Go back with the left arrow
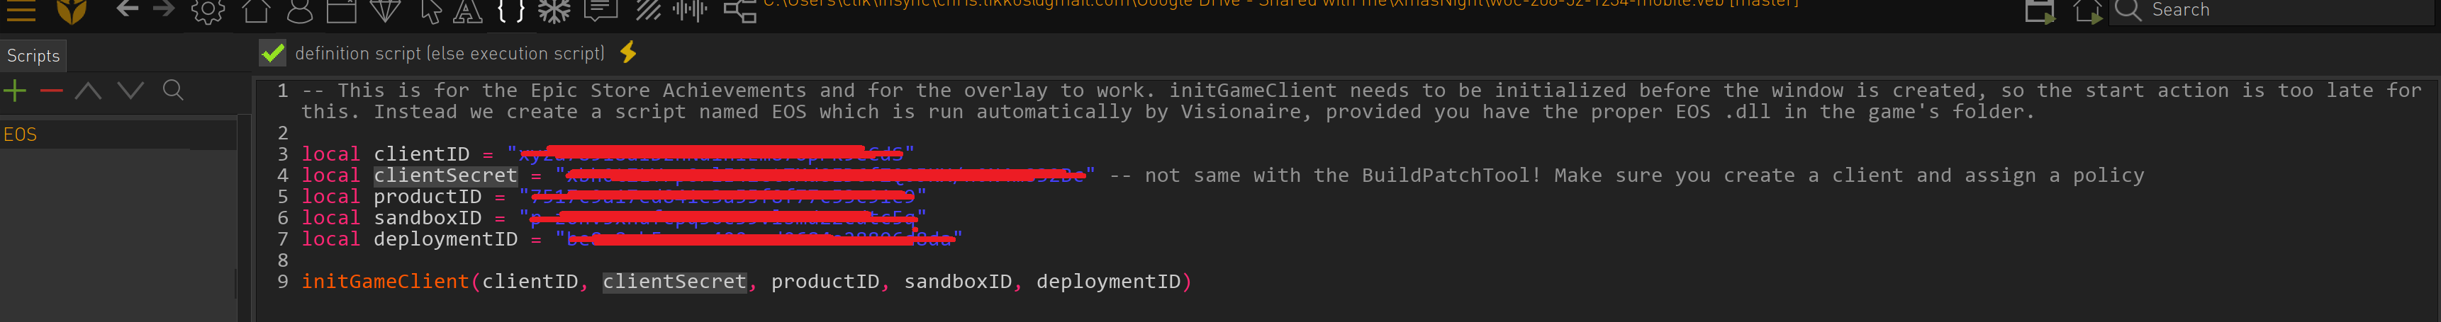The width and height of the screenshot is (2441, 322). tap(127, 8)
